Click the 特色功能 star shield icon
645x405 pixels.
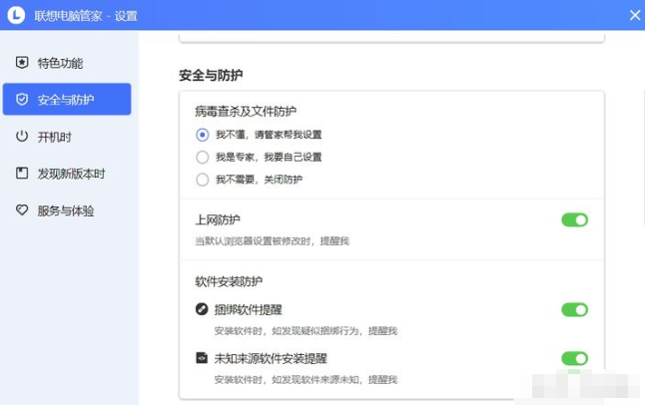pyautogui.click(x=22, y=63)
